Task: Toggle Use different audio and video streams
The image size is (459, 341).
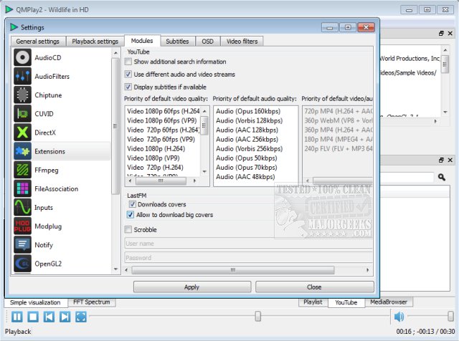Action: [x=128, y=75]
